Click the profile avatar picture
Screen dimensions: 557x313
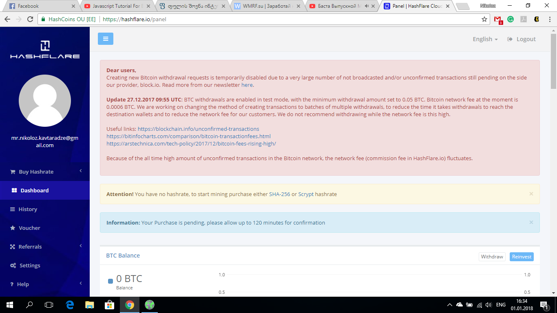[x=45, y=101]
